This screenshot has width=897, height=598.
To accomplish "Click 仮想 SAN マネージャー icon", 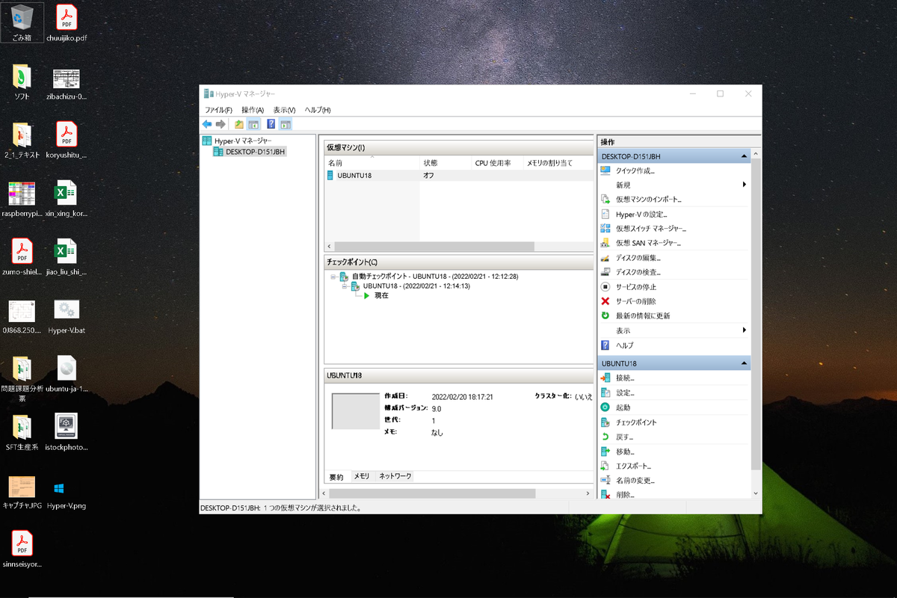I will [605, 243].
